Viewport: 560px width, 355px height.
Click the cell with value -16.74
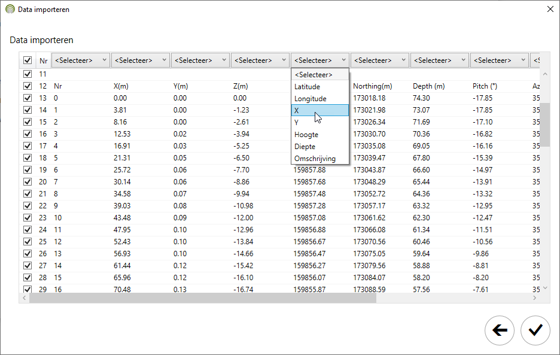(x=244, y=289)
